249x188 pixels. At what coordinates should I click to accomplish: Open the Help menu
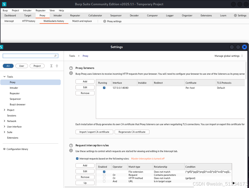[61, 11]
